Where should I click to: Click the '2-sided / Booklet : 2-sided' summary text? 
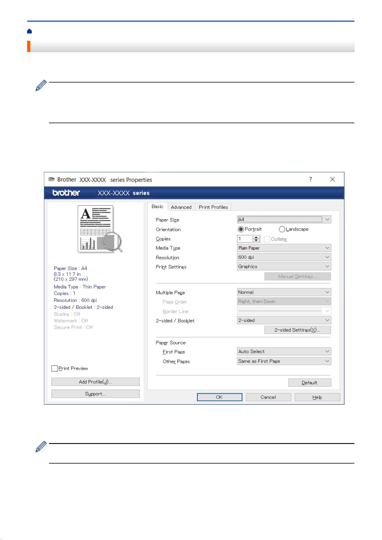(83, 307)
